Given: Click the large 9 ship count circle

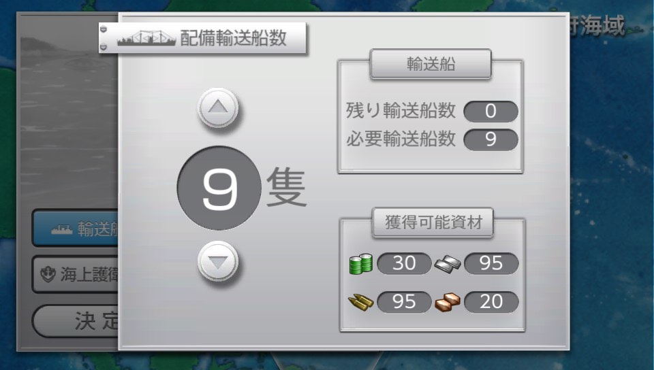Looking at the screenshot, I should (219, 188).
